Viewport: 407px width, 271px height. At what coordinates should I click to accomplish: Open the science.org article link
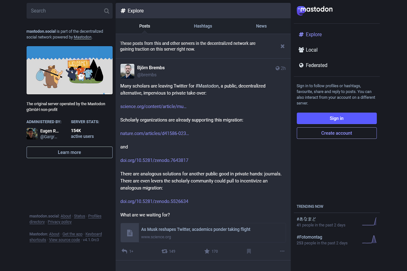pyautogui.click(x=153, y=107)
